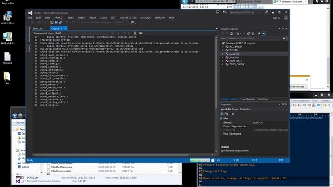Image resolution: width=333 pixels, height=187 pixels.
Task: Expand the ALL_BUILD project node
Action: [222, 47]
